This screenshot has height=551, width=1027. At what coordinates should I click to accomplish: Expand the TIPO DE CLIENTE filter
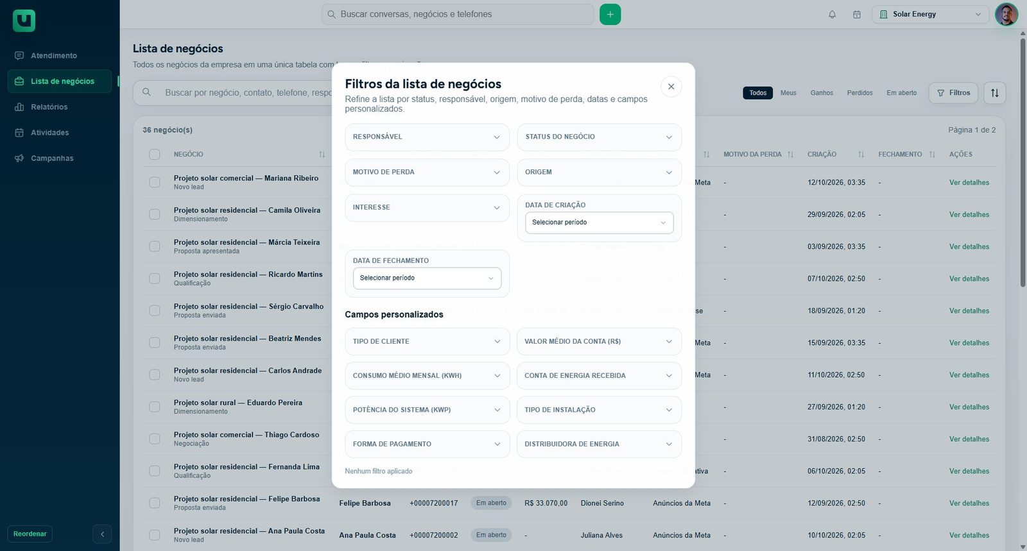tap(427, 342)
